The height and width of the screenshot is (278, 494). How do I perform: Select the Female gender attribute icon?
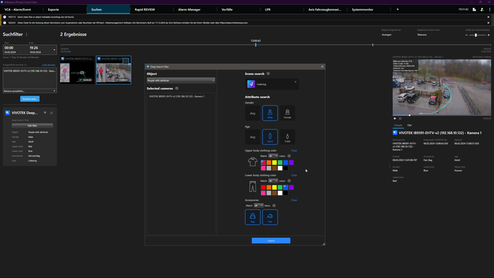pyautogui.click(x=287, y=113)
